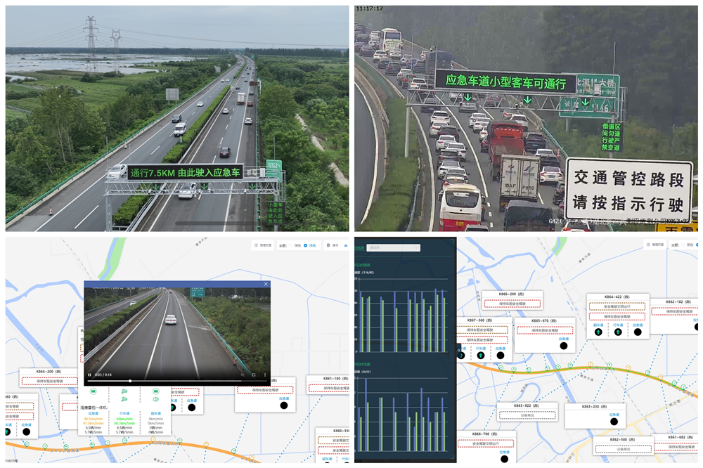Open 管理页面 button on left map

pos(263,245)
